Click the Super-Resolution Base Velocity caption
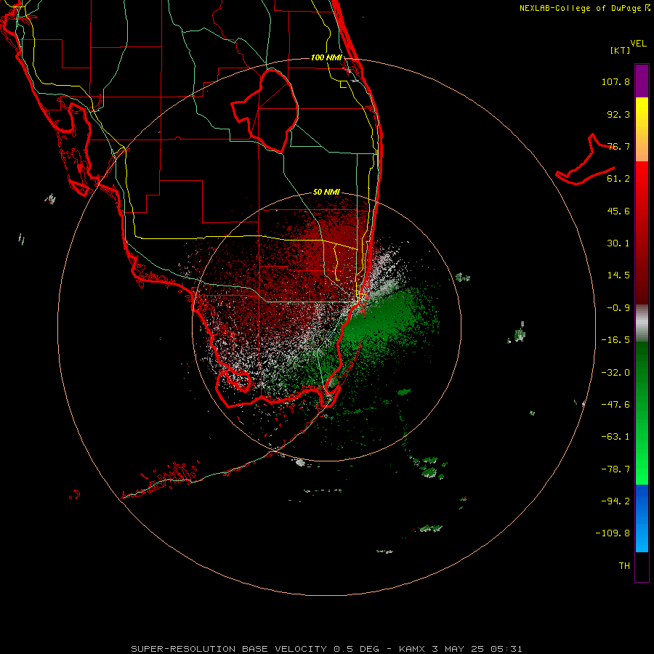This screenshot has width=654, height=654. click(x=326, y=649)
